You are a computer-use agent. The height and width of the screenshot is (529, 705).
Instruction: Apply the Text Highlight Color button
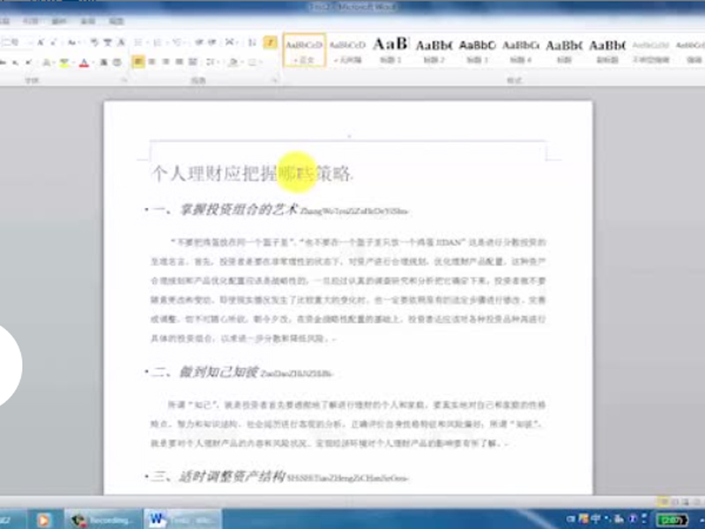(64, 62)
